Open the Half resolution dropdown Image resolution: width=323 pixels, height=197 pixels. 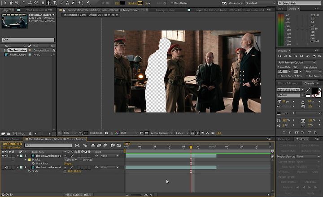(x=129, y=133)
